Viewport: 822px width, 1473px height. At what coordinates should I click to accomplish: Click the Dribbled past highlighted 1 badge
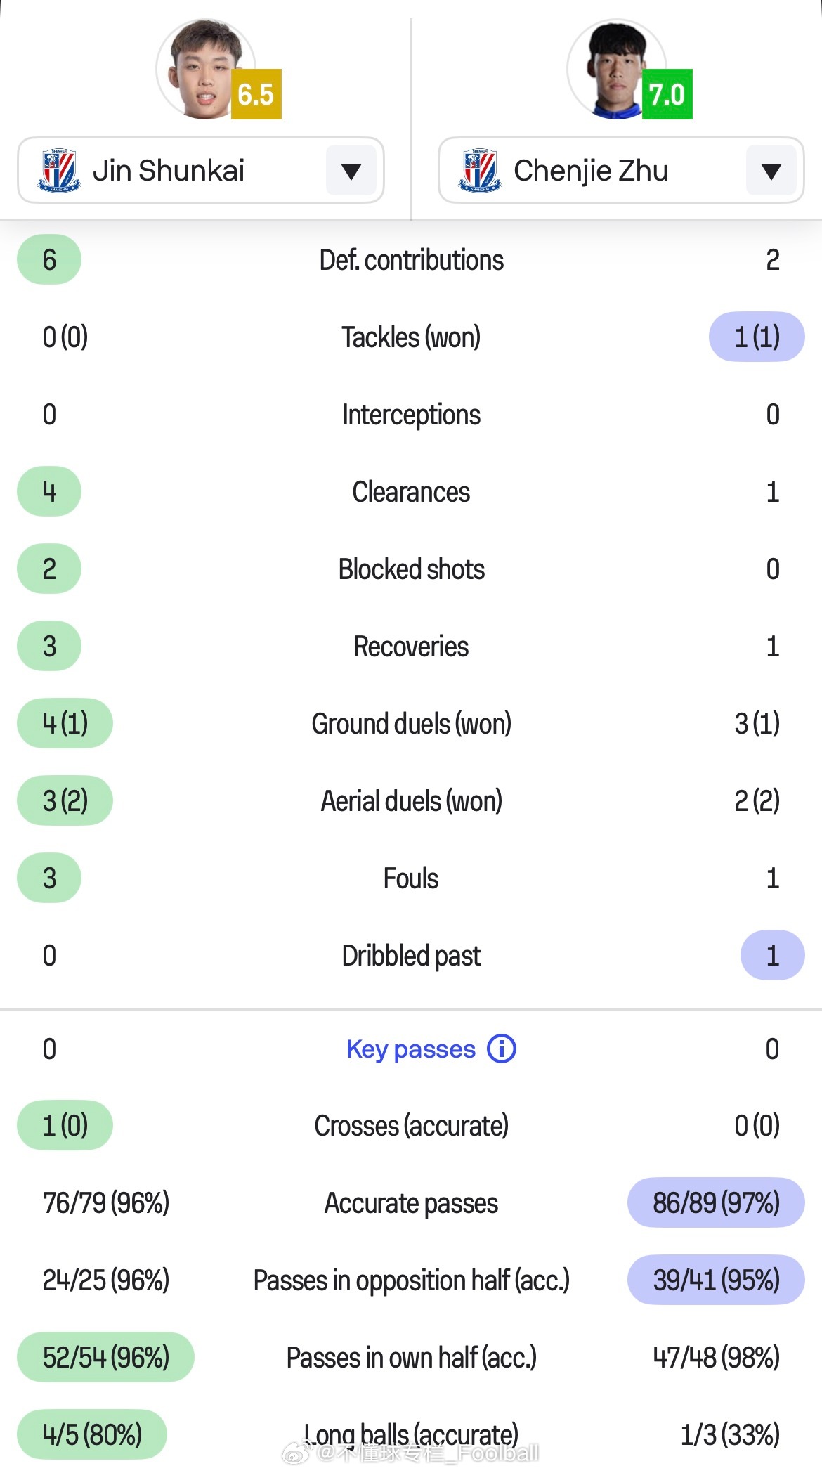coord(772,955)
